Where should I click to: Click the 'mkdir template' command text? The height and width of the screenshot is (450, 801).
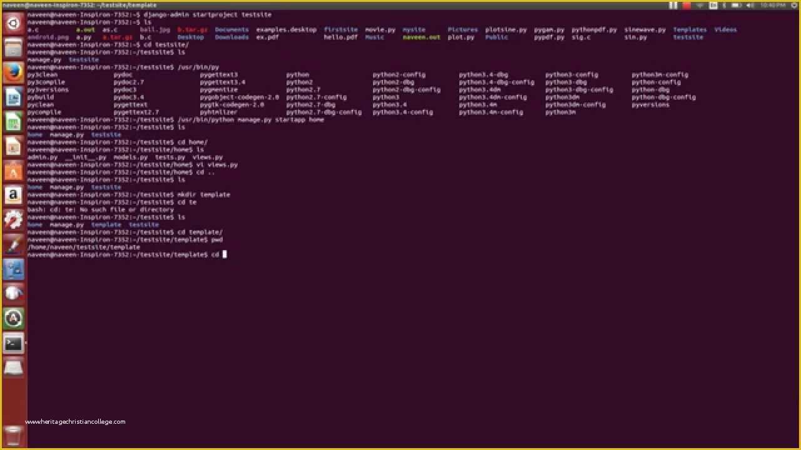(x=203, y=194)
